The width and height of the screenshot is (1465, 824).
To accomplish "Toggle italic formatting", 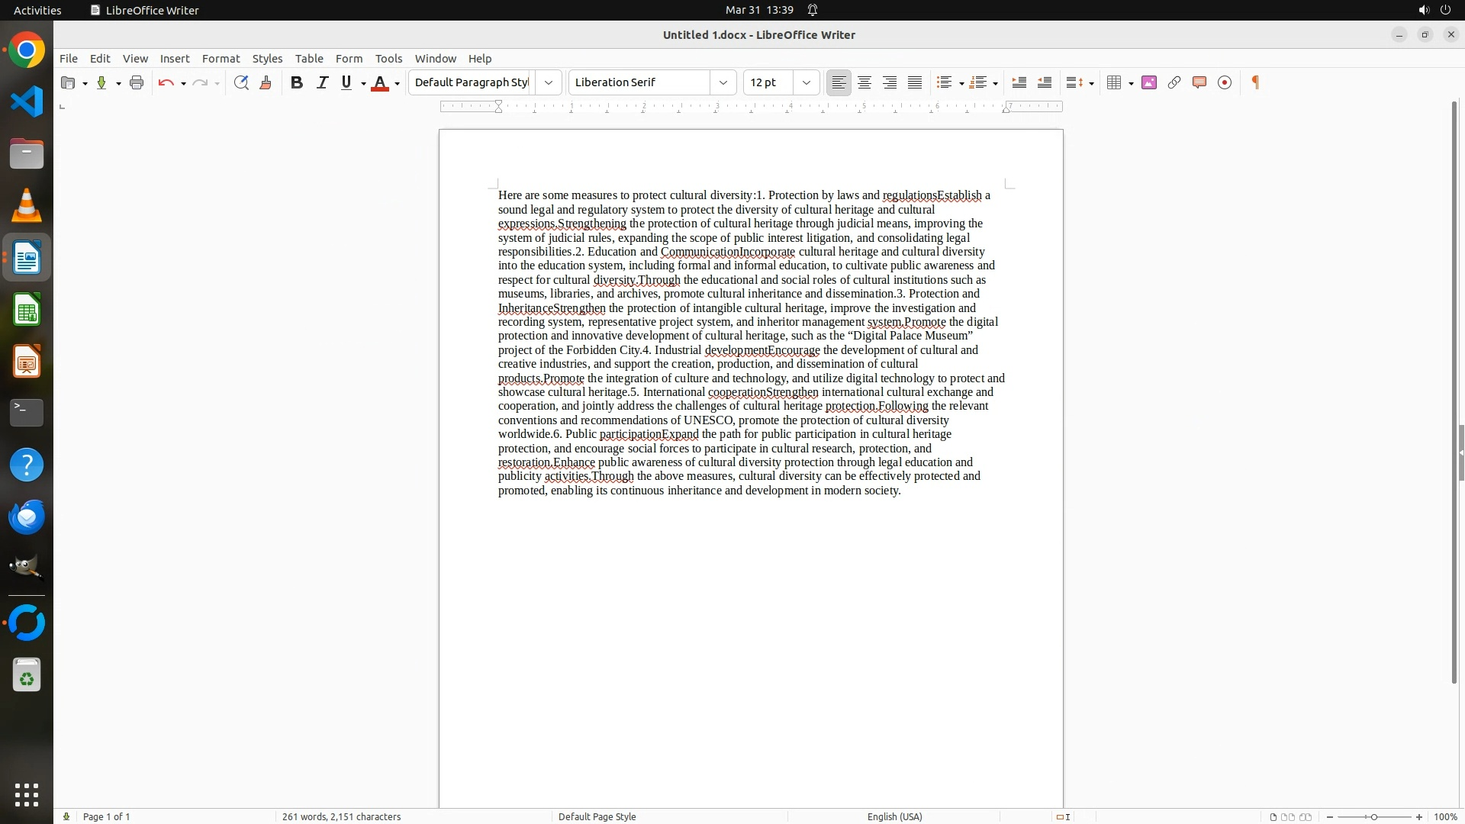I will pos(322,82).
